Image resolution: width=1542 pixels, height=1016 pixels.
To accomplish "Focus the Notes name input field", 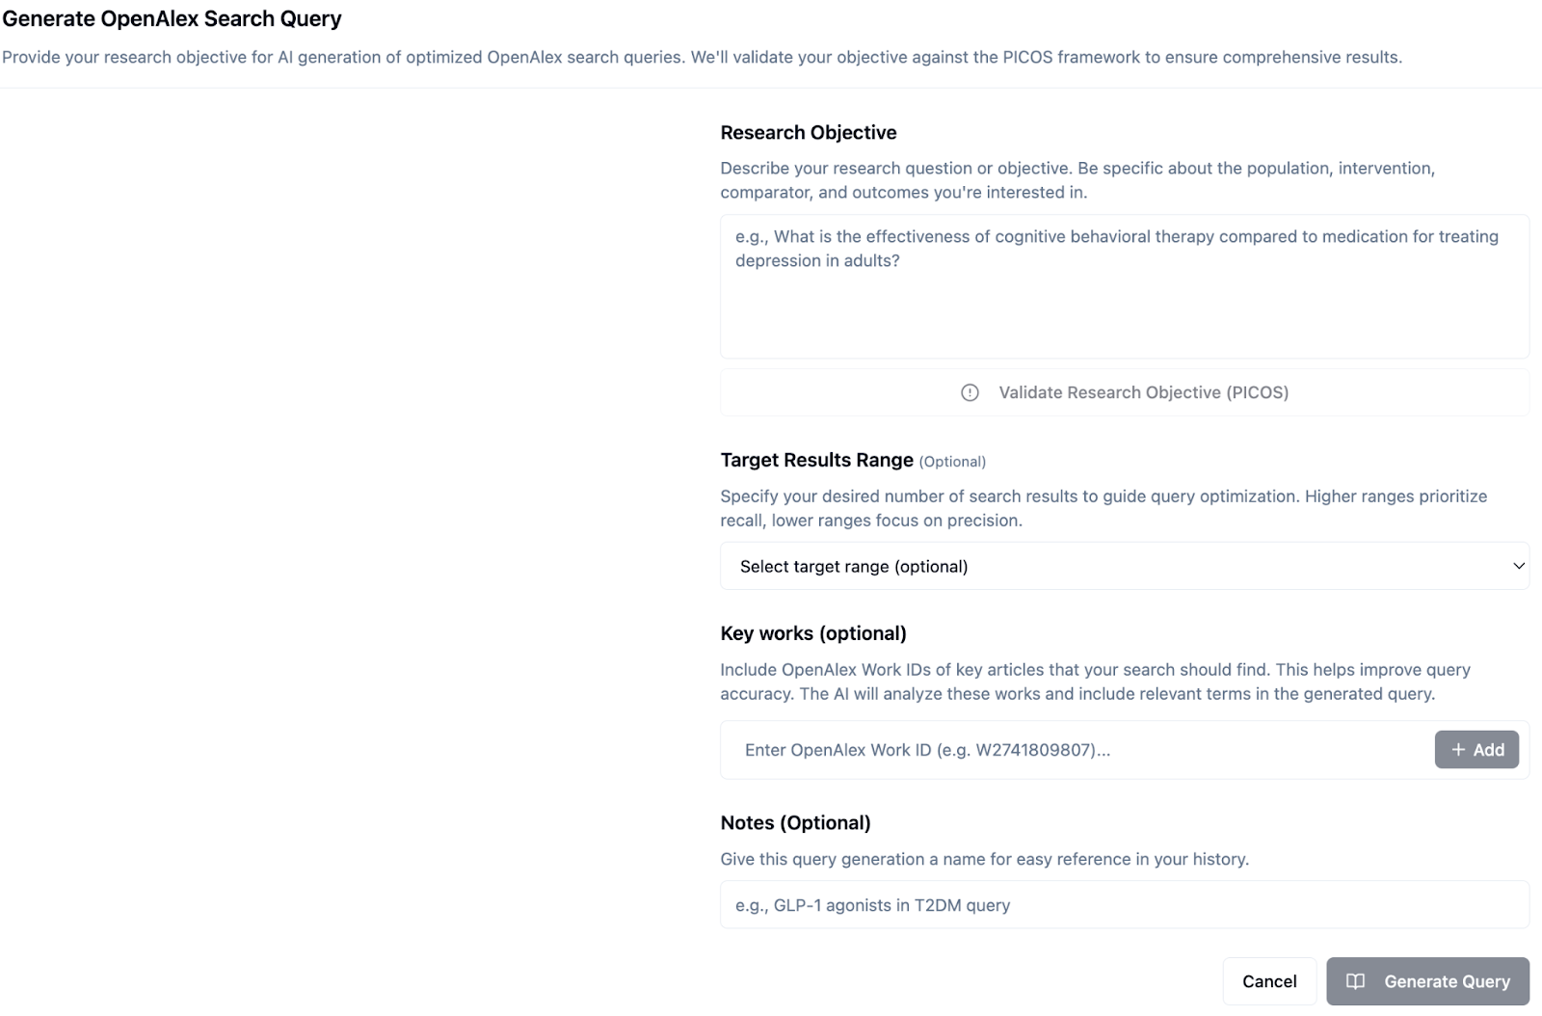I will tap(1124, 905).
